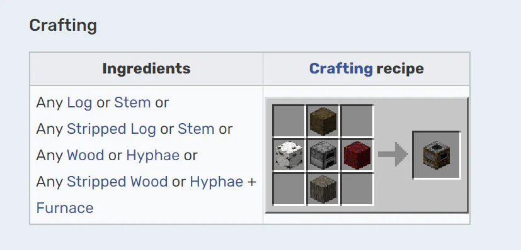Select the birch log in left slot

[289, 155]
